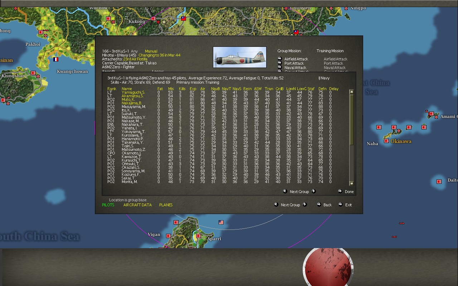Click the base marker beside Amami
The width and height of the screenshot is (458, 286).
click(x=432, y=114)
